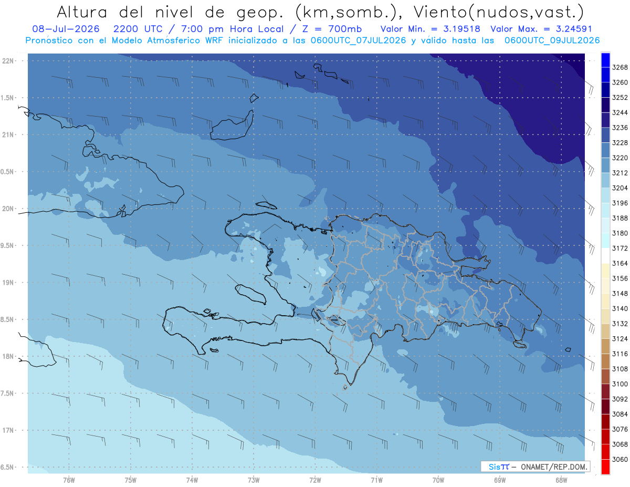Click the '72W' longitude label
Screen dimensions: 630x487
(x=315, y=480)
